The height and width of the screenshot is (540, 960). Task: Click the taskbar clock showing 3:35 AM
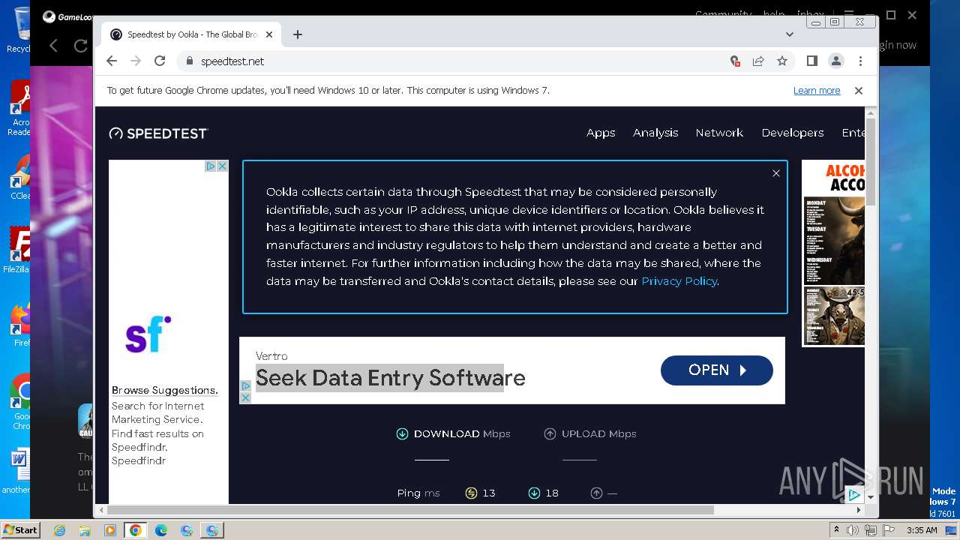point(922,530)
